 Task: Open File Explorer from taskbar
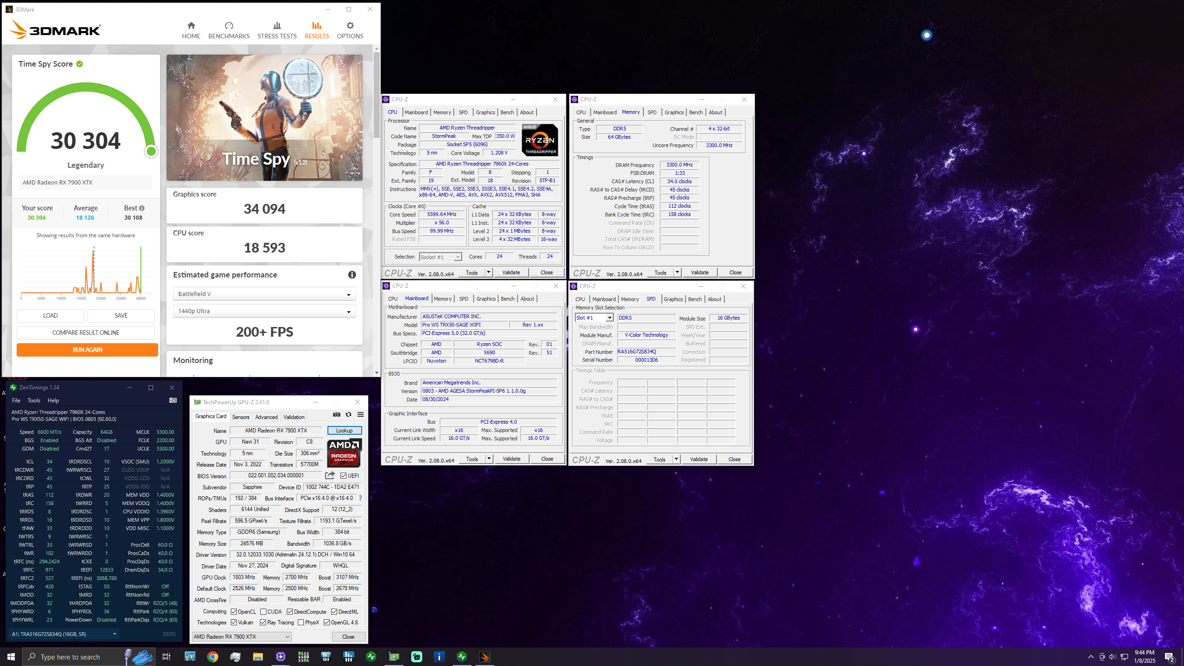tap(258, 657)
